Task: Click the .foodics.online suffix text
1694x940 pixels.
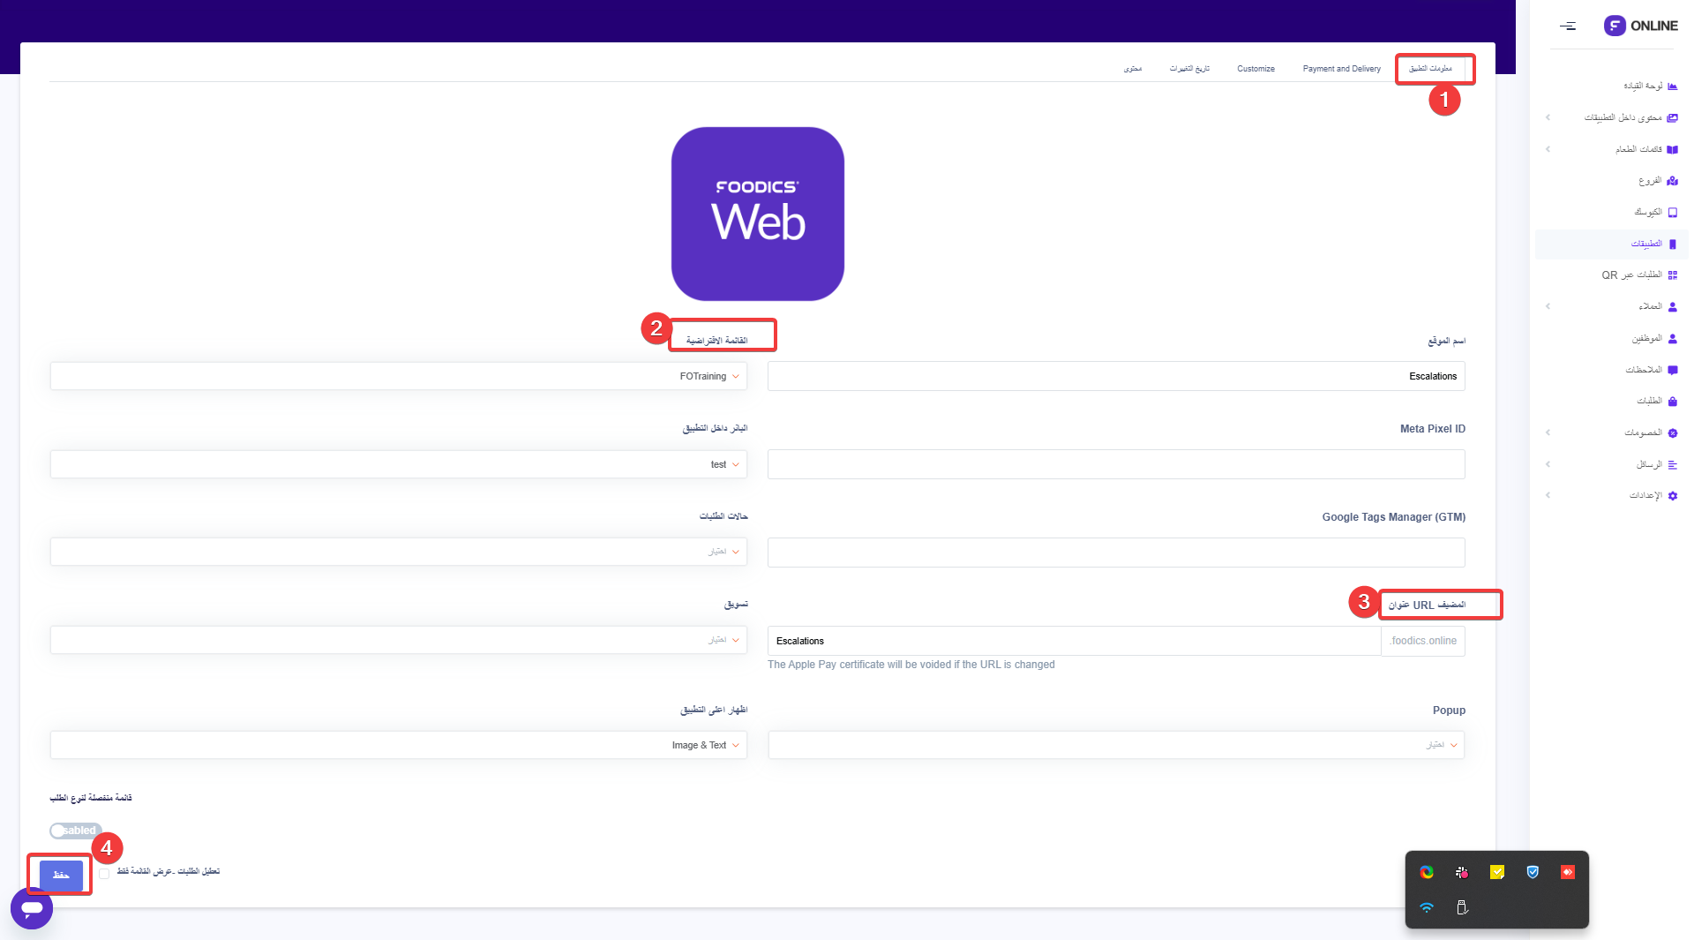Action: point(1423,641)
